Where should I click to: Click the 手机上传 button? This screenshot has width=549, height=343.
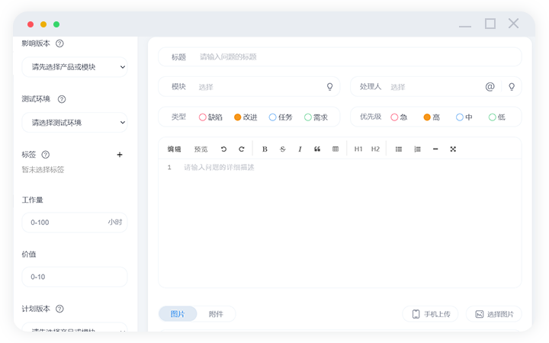coord(431,314)
